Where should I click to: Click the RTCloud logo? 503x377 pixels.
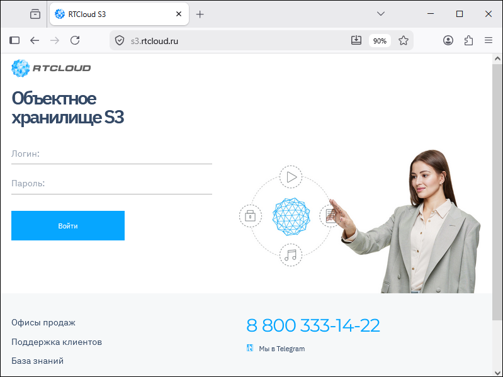pyautogui.click(x=51, y=68)
